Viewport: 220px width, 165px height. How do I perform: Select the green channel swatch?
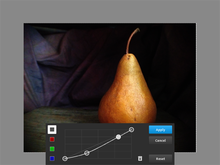coord(52,149)
